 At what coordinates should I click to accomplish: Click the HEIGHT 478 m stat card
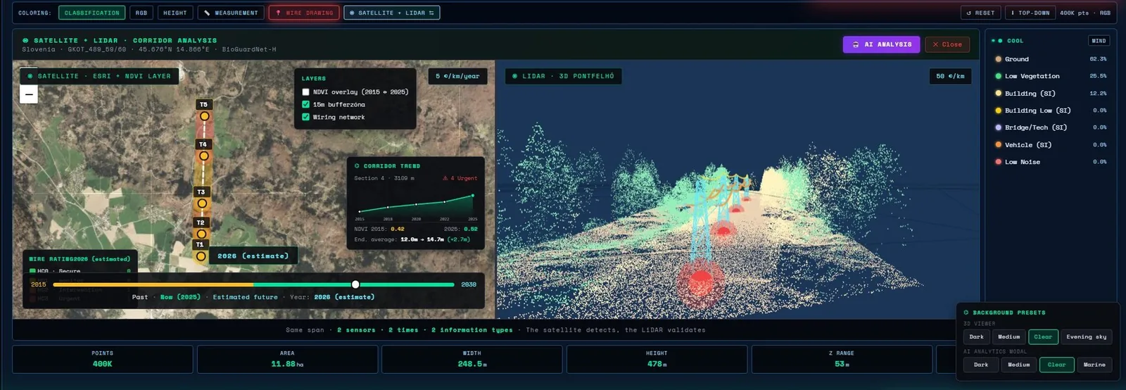(x=657, y=360)
